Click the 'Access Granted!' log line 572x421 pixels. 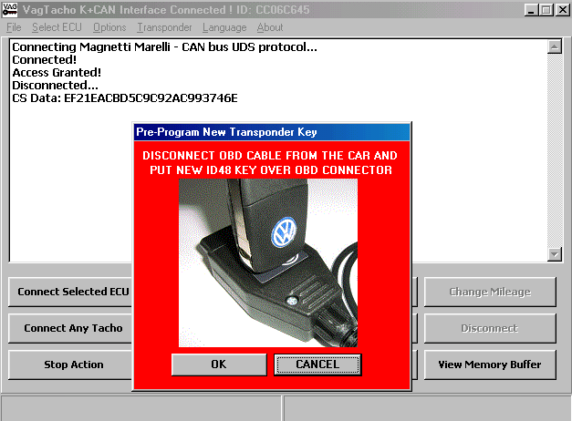point(57,73)
